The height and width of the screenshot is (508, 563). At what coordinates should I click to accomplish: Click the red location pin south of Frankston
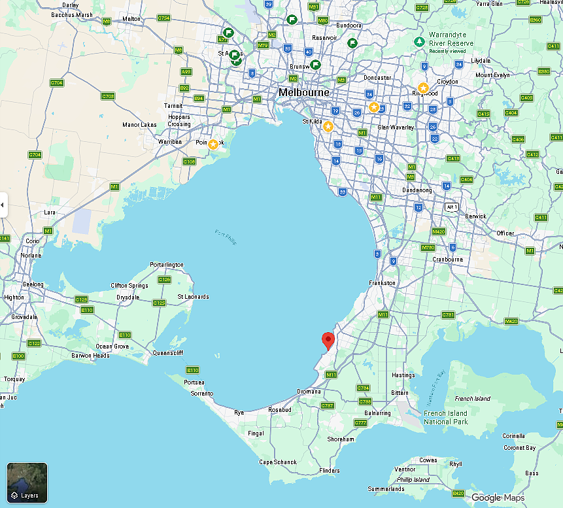pyautogui.click(x=328, y=341)
